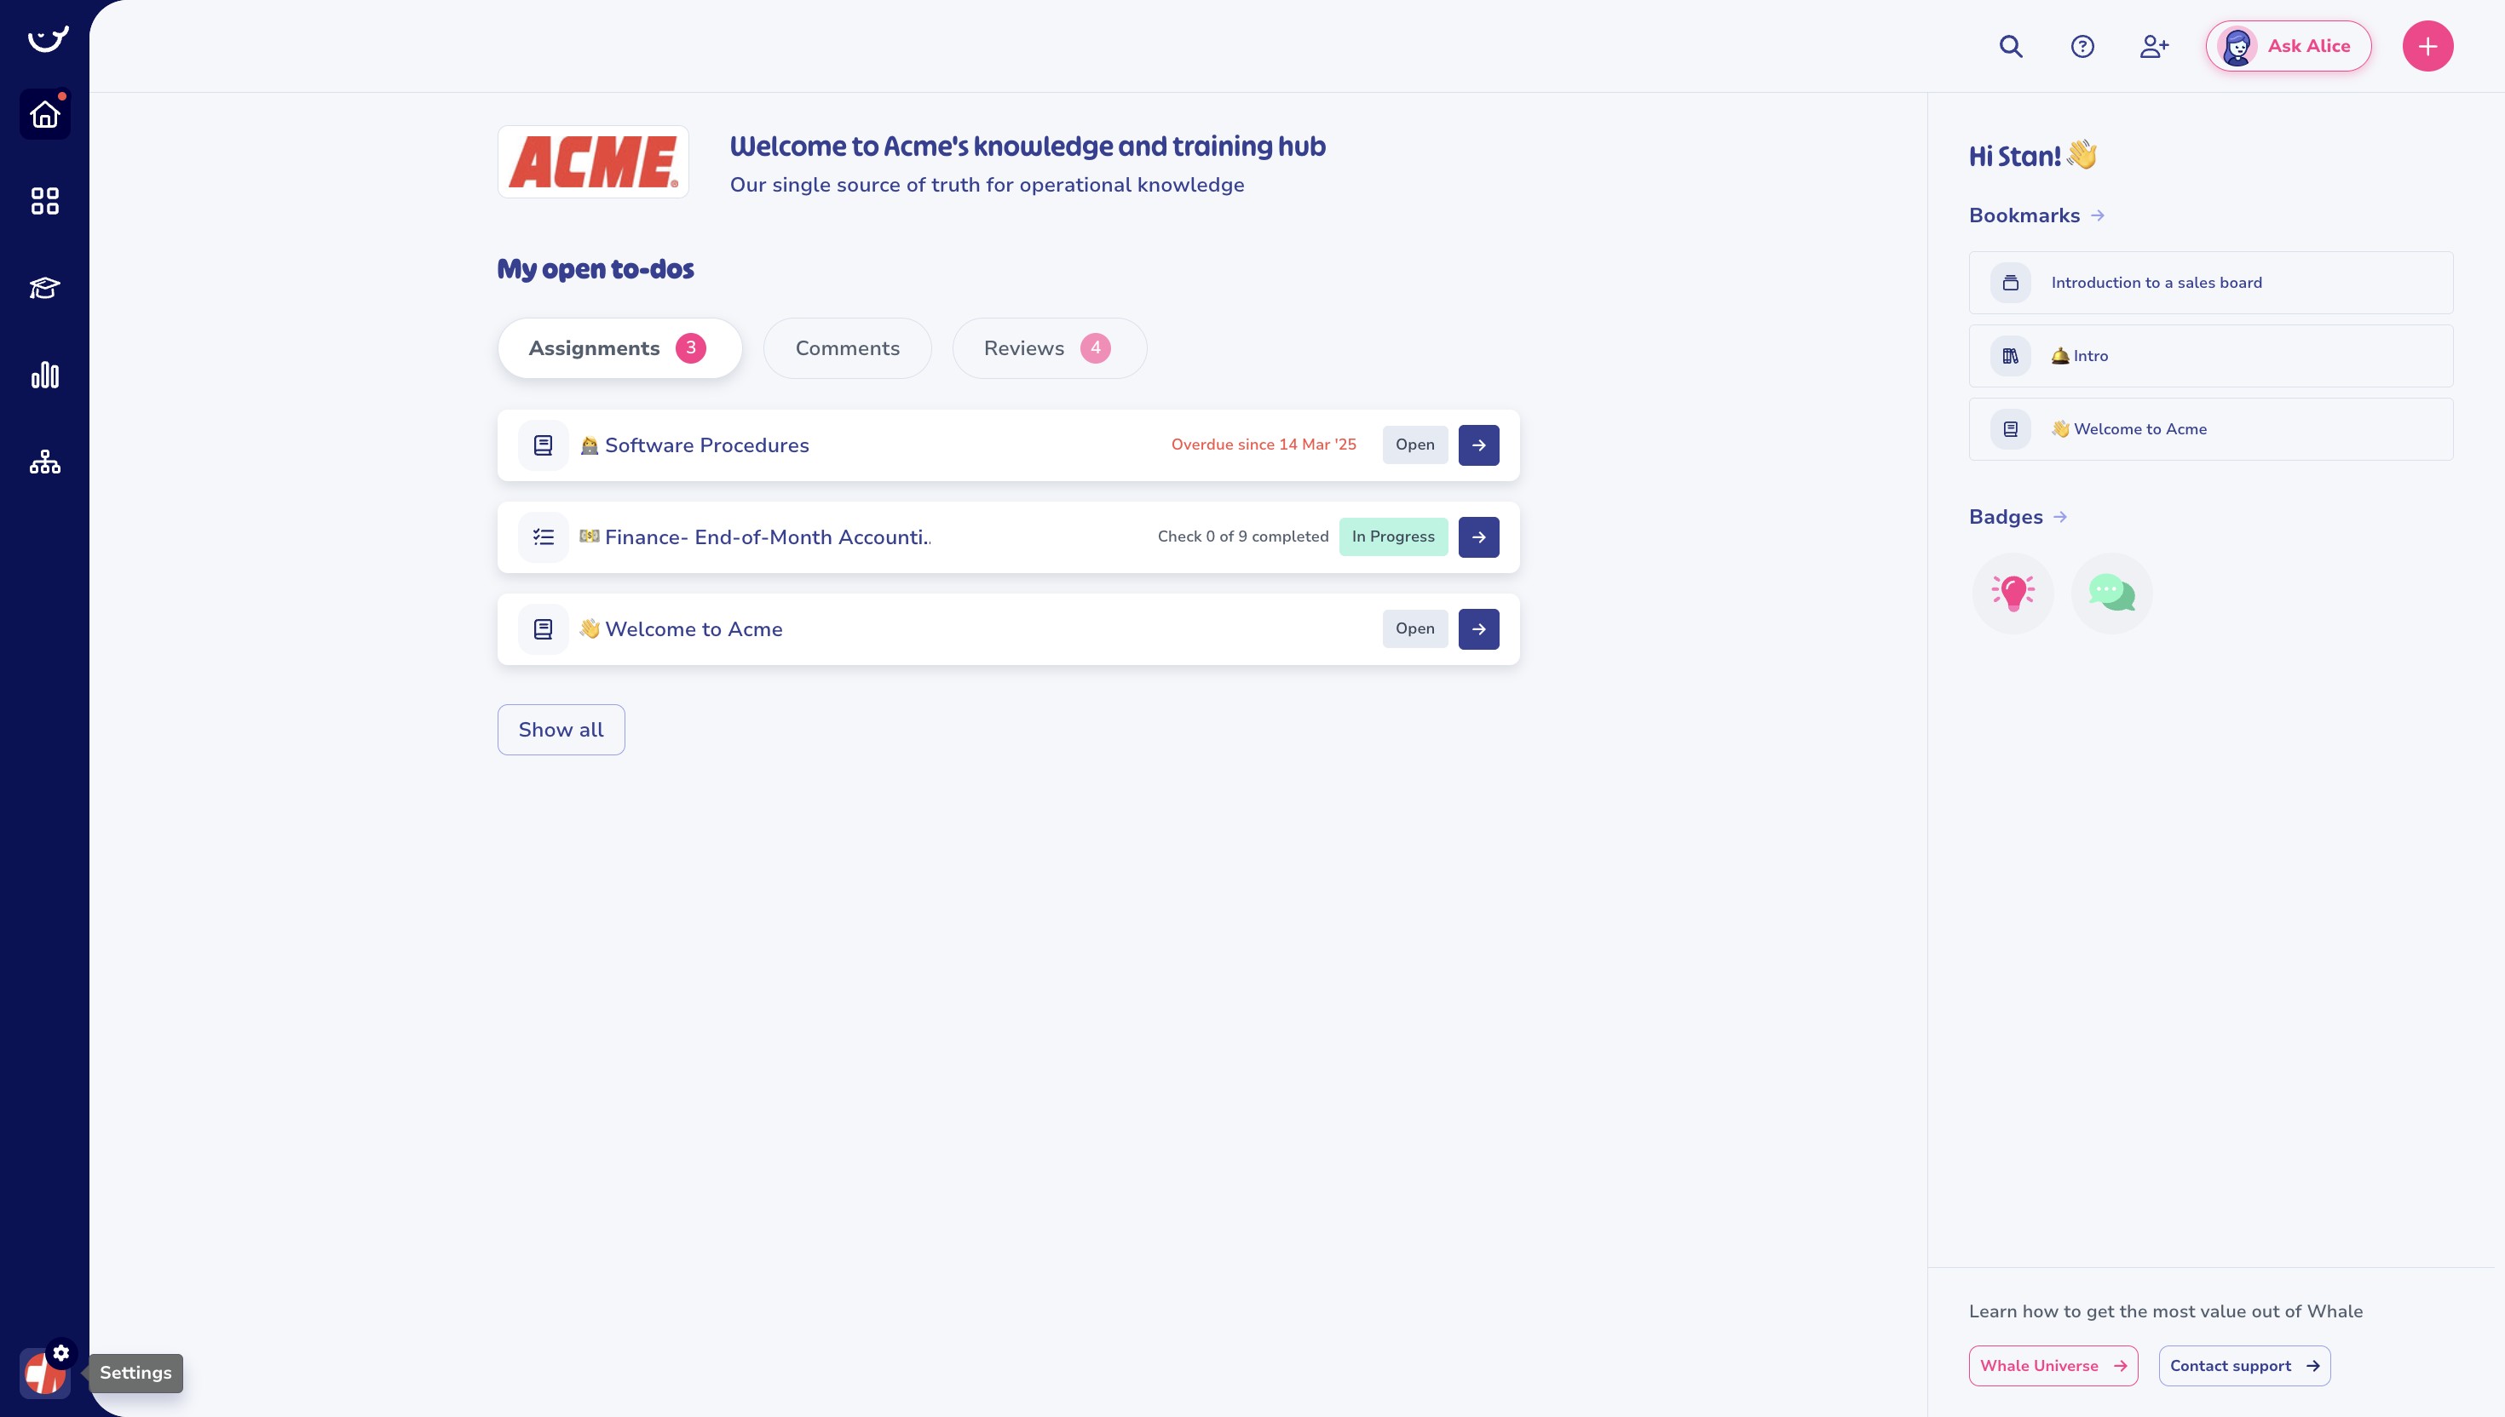Open the analytics bar chart icon
This screenshot has width=2505, height=1417.
click(x=45, y=375)
